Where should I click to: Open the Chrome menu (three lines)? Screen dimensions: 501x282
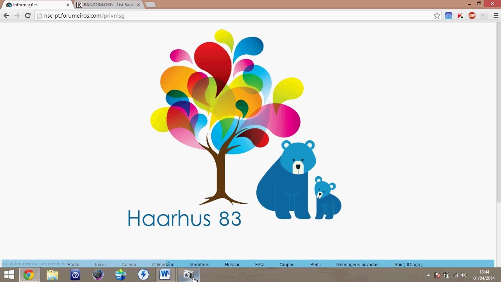click(x=496, y=16)
